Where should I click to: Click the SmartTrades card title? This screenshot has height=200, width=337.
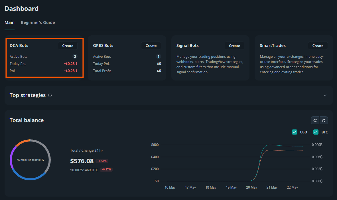(273, 46)
